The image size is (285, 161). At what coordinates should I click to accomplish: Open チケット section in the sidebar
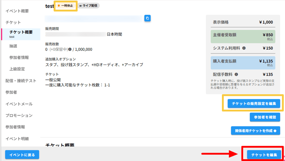tap(13, 23)
